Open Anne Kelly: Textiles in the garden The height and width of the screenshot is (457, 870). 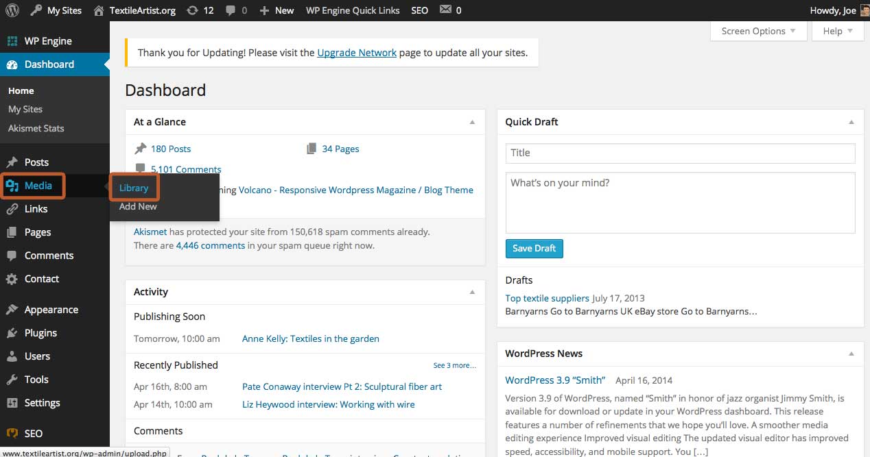(x=311, y=338)
